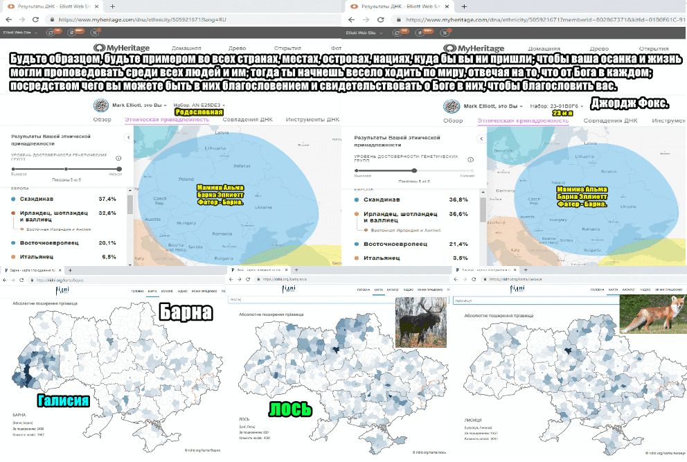Click the first circular badge icon in the left dark toolbar
The width and height of the screenshot is (687, 462).
point(52,33)
